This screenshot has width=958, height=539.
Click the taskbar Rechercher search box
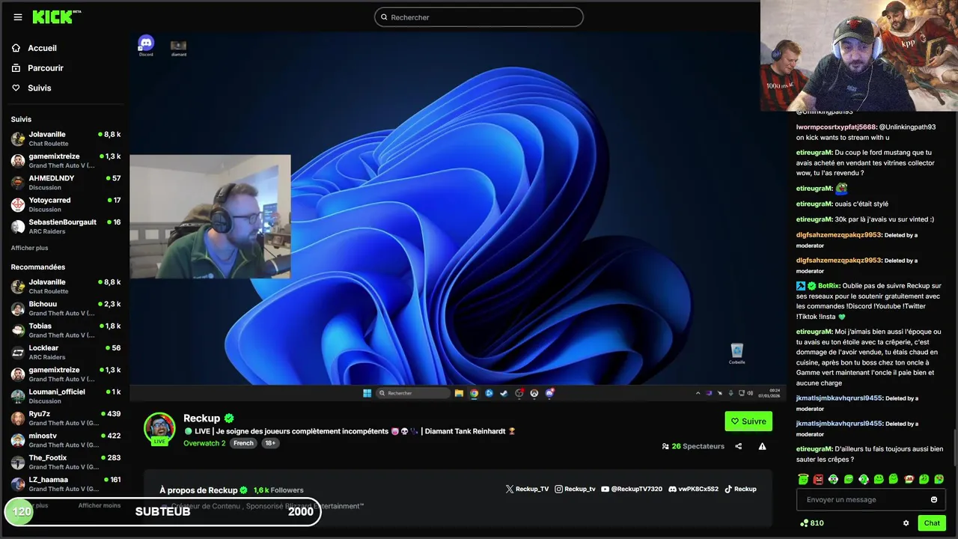point(413,393)
